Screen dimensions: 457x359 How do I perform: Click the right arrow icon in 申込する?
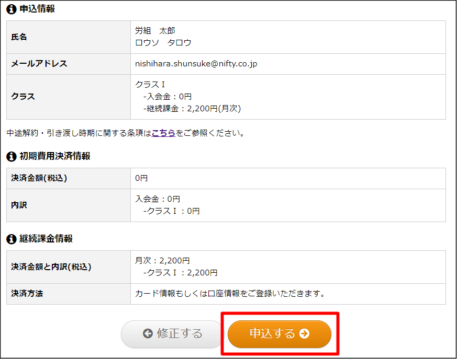[304, 334]
